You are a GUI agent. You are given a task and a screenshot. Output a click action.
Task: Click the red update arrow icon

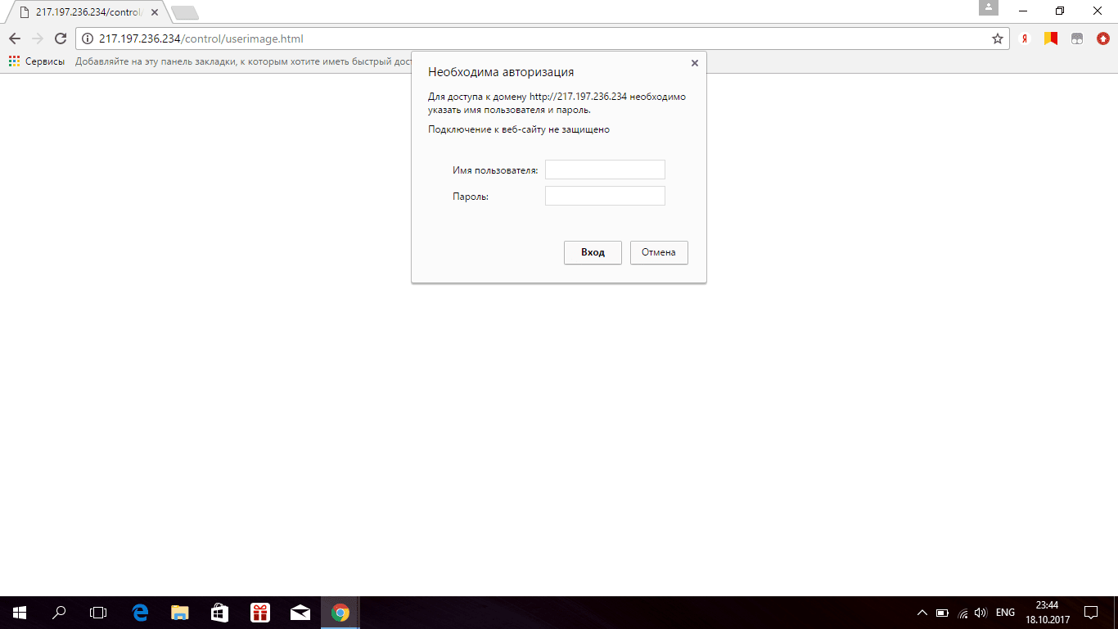click(x=1102, y=38)
